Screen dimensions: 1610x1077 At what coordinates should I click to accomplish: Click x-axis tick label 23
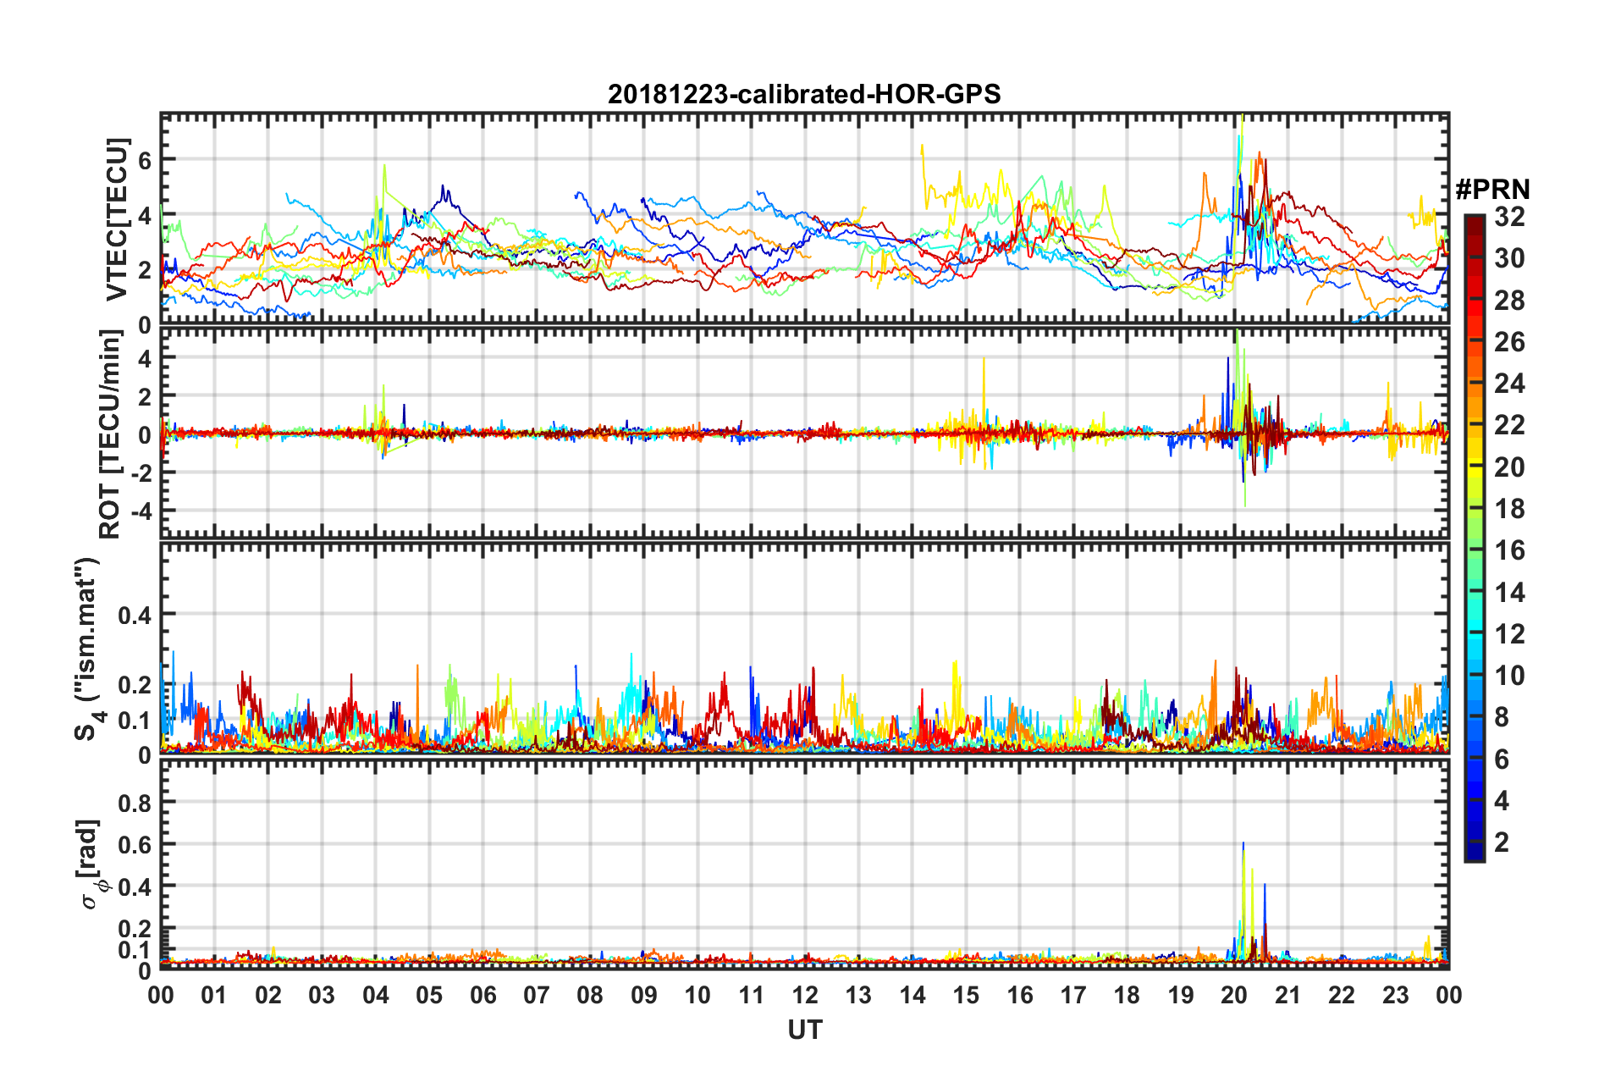pos(1395,995)
